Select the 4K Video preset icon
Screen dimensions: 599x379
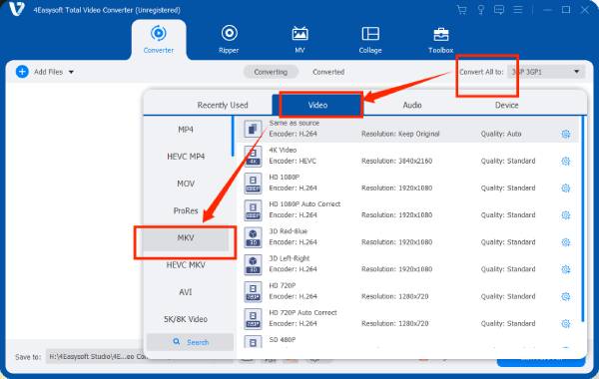coord(253,157)
